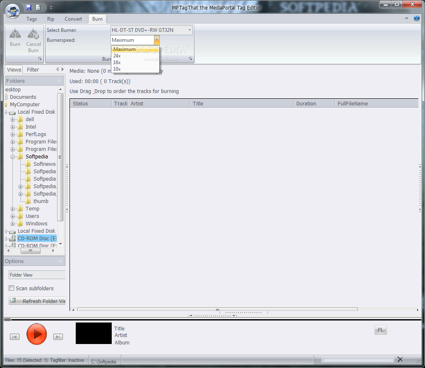Expand the Intel folder node
The image size is (425, 368).
(12, 127)
